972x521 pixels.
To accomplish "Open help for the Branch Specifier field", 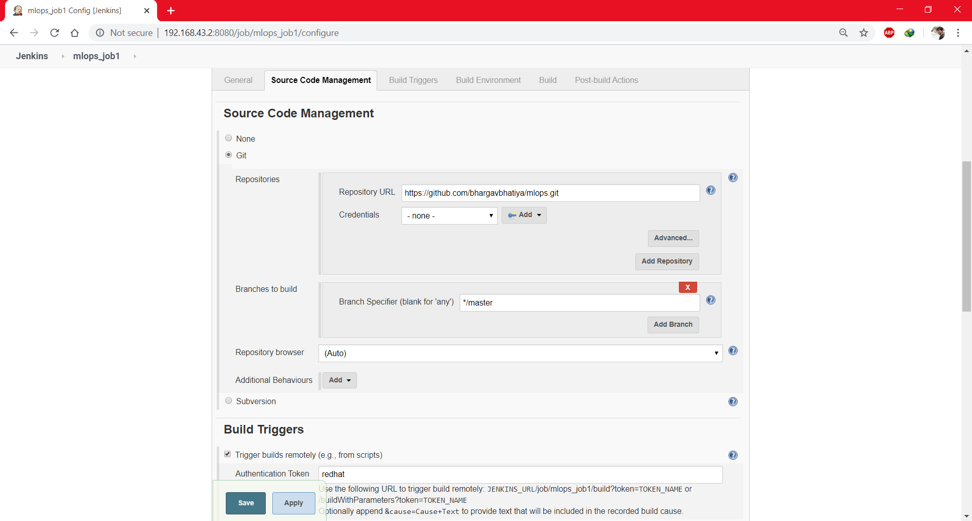I will click(711, 300).
